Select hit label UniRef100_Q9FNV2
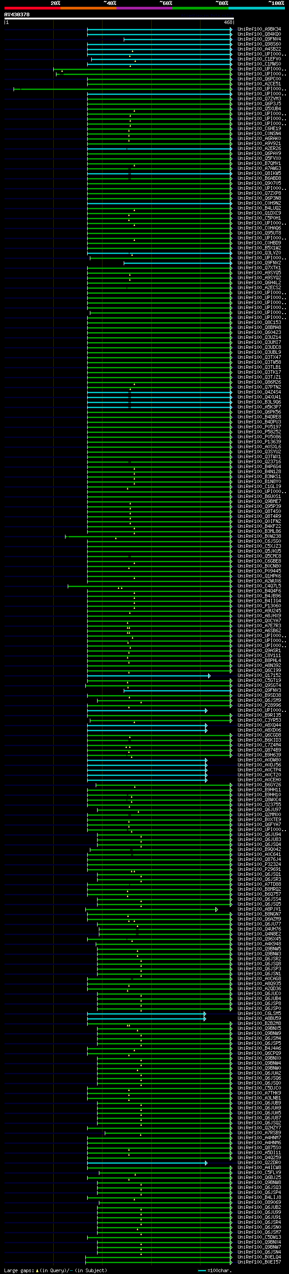Viewport: 289px width, 1274px height. [259, 263]
